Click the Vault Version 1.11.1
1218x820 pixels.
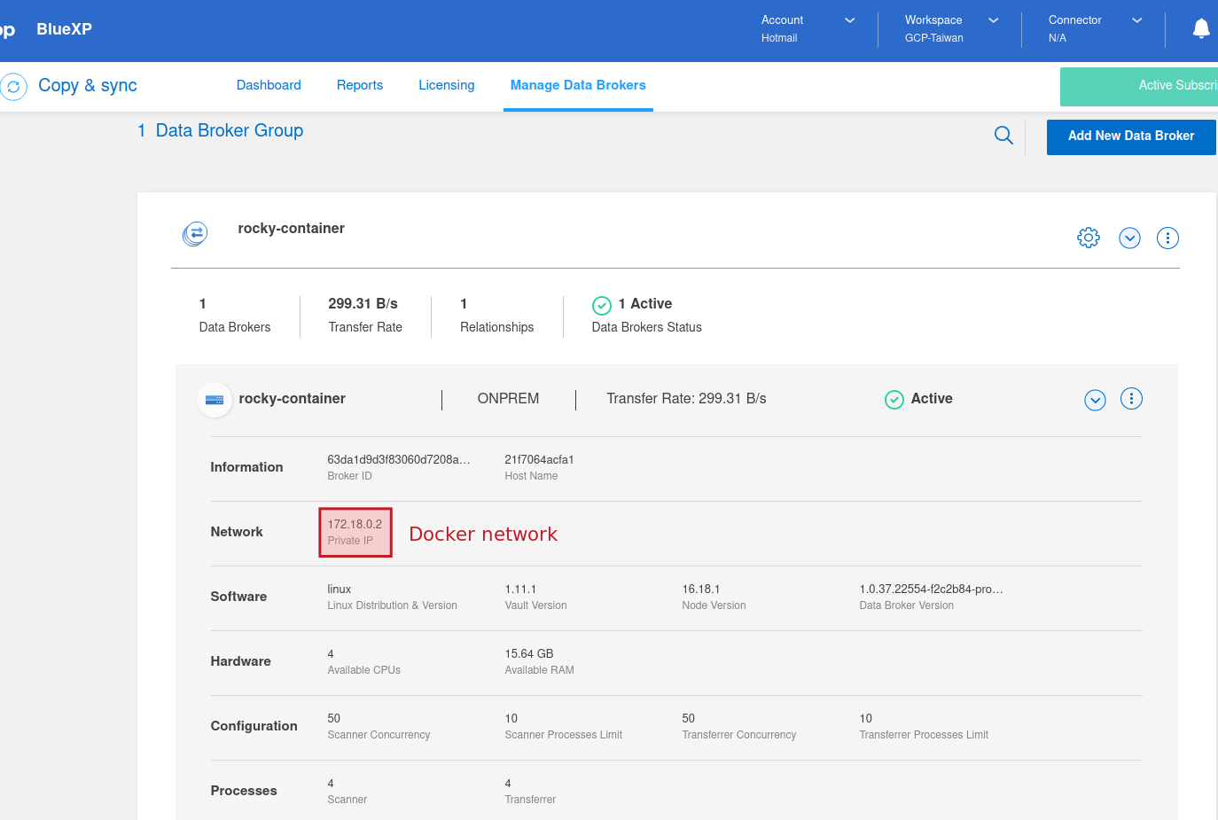coord(520,589)
